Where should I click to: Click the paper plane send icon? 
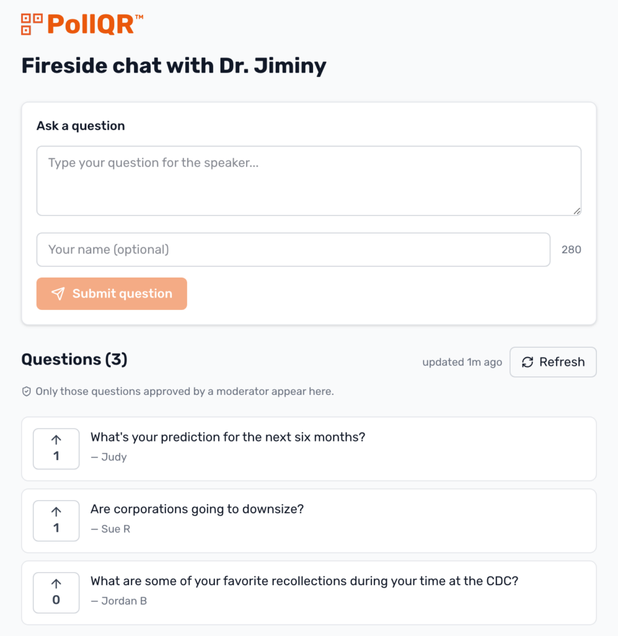coord(58,294)
